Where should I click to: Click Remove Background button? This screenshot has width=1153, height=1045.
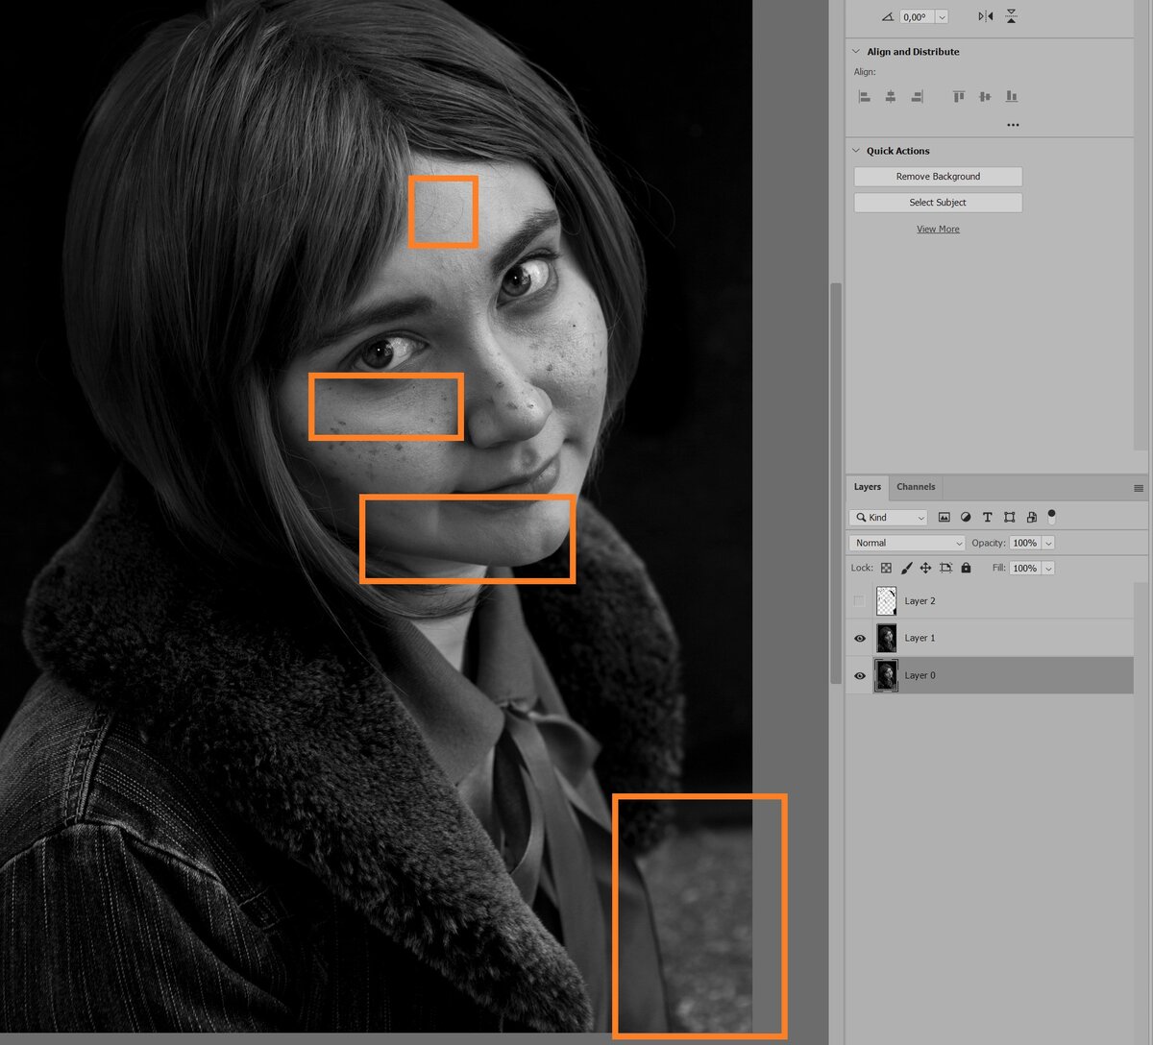(x=938, y=177)
